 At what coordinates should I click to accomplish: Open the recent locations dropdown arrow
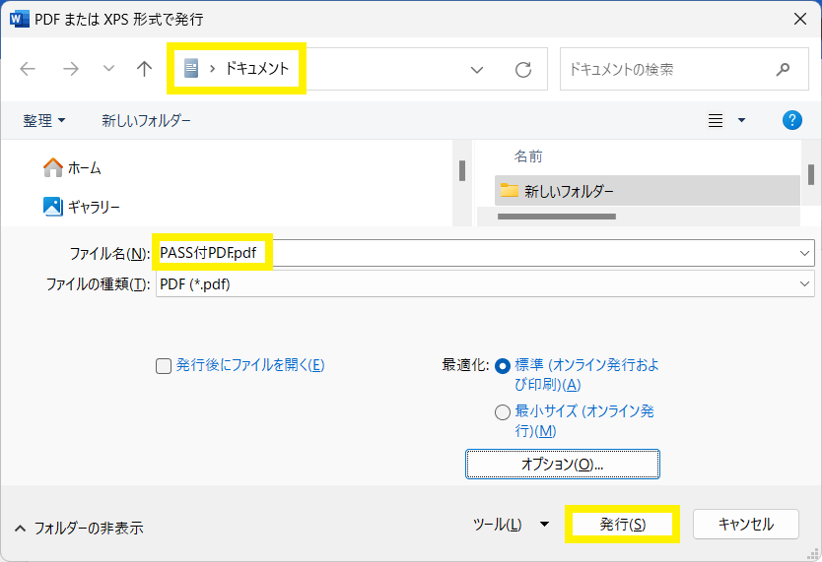coord(108,69)
